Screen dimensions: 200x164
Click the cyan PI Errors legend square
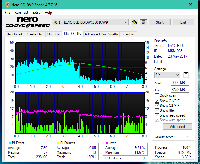click(10, 143)
